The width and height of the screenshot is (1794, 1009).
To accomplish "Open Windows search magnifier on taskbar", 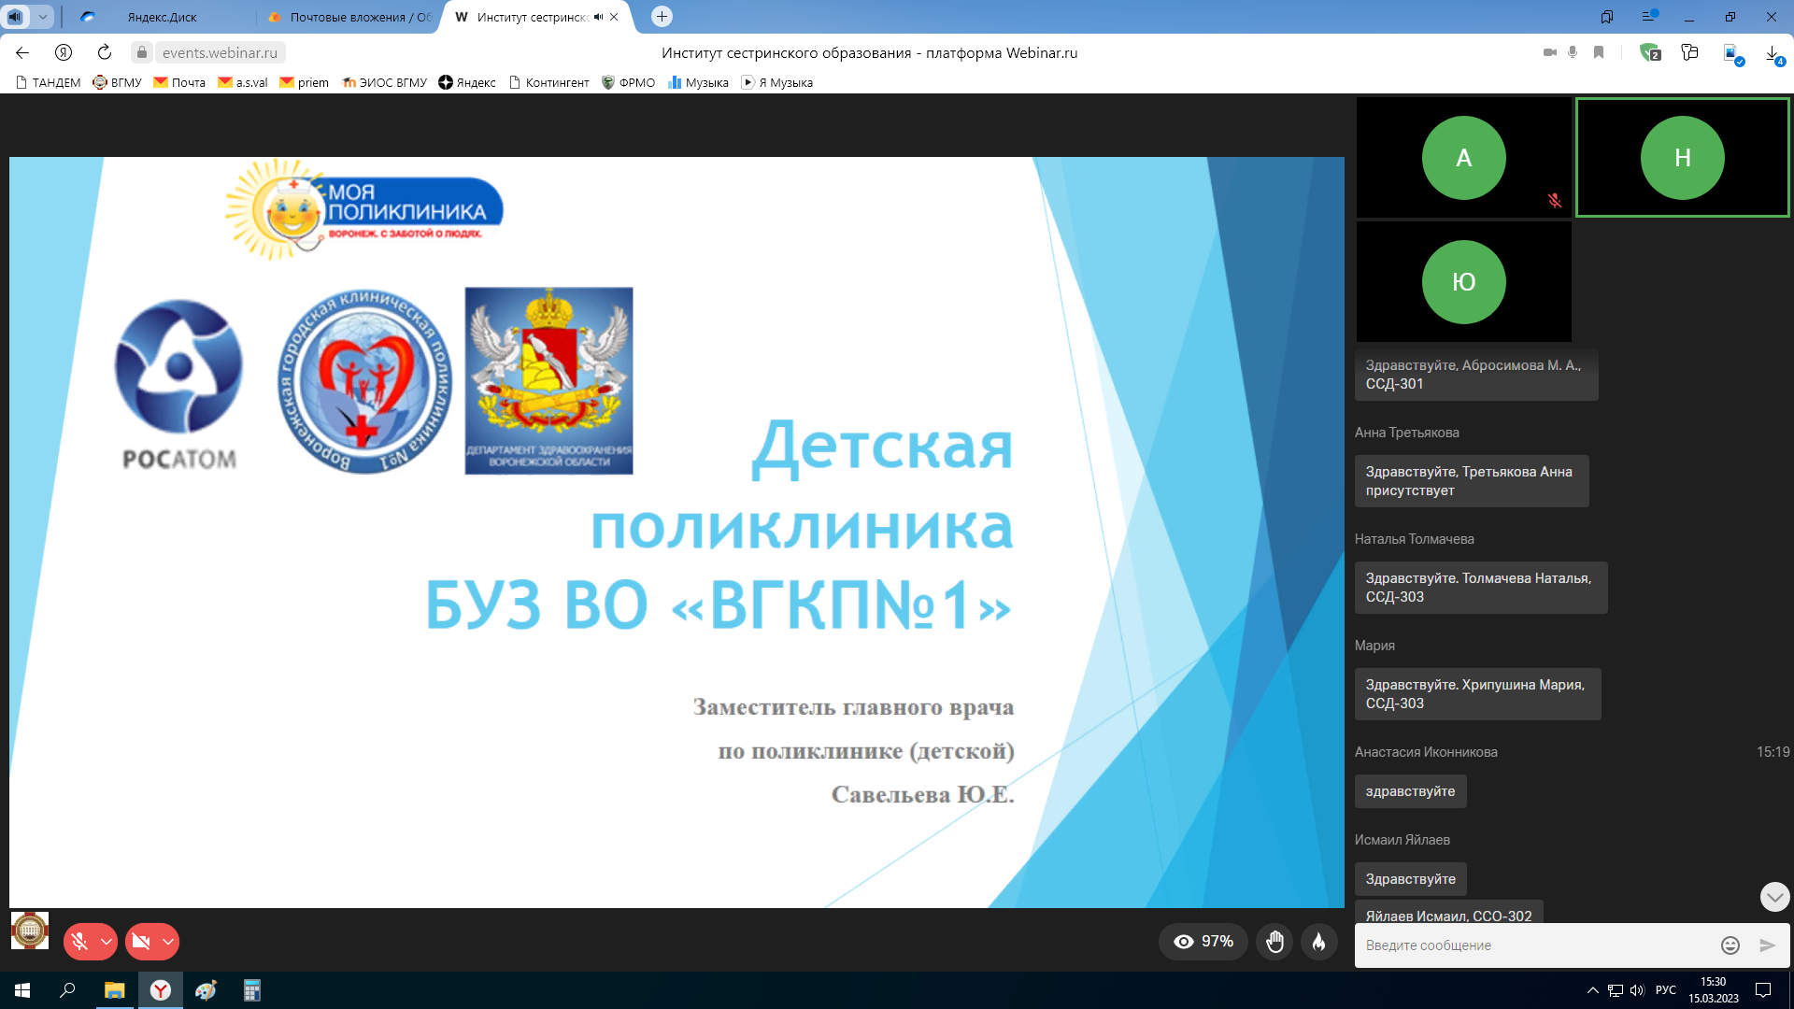I will [67, 990].
